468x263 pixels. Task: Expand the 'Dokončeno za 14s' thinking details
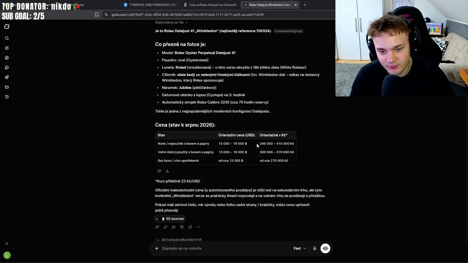(x=171, y=22)
